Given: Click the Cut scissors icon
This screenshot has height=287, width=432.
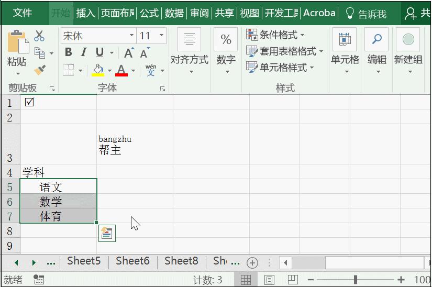Looking at the screenshot, I should coord(39,36).
